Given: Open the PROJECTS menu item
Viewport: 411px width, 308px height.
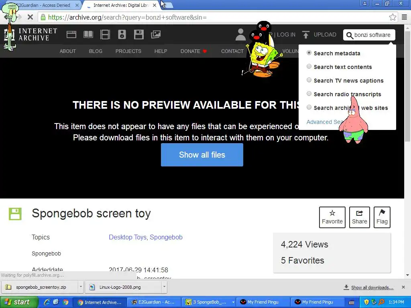Looking at the screenshot, I should click(128, 51).
